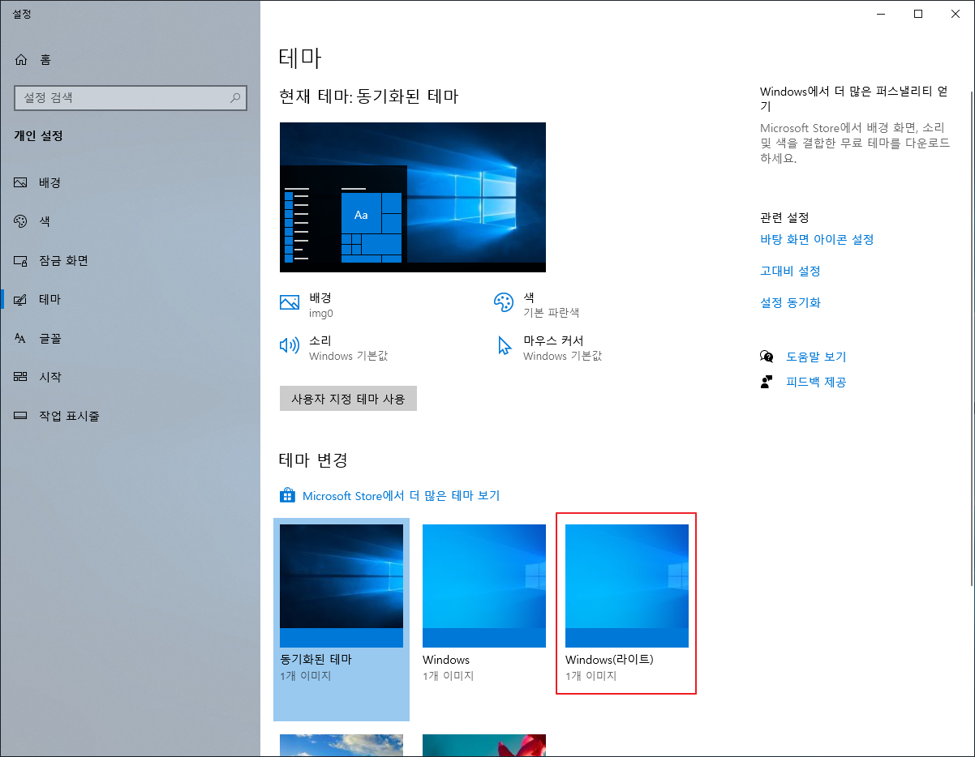Click the background image icon under preview

pos(290,302)
